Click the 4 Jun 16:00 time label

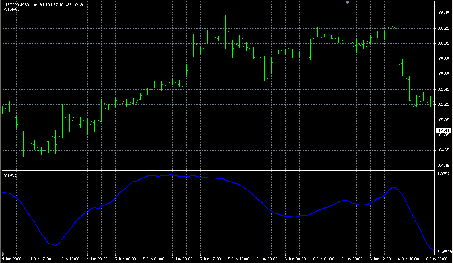click(69, 259)
